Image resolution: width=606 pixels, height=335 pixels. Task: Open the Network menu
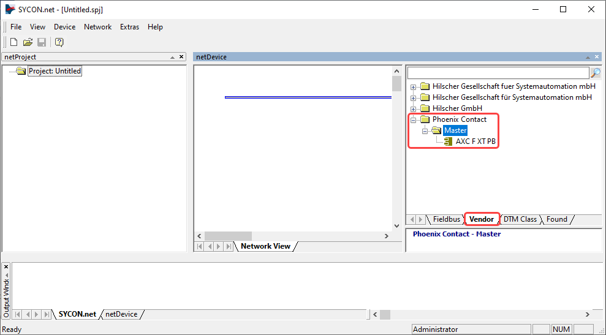coord(98,27)
